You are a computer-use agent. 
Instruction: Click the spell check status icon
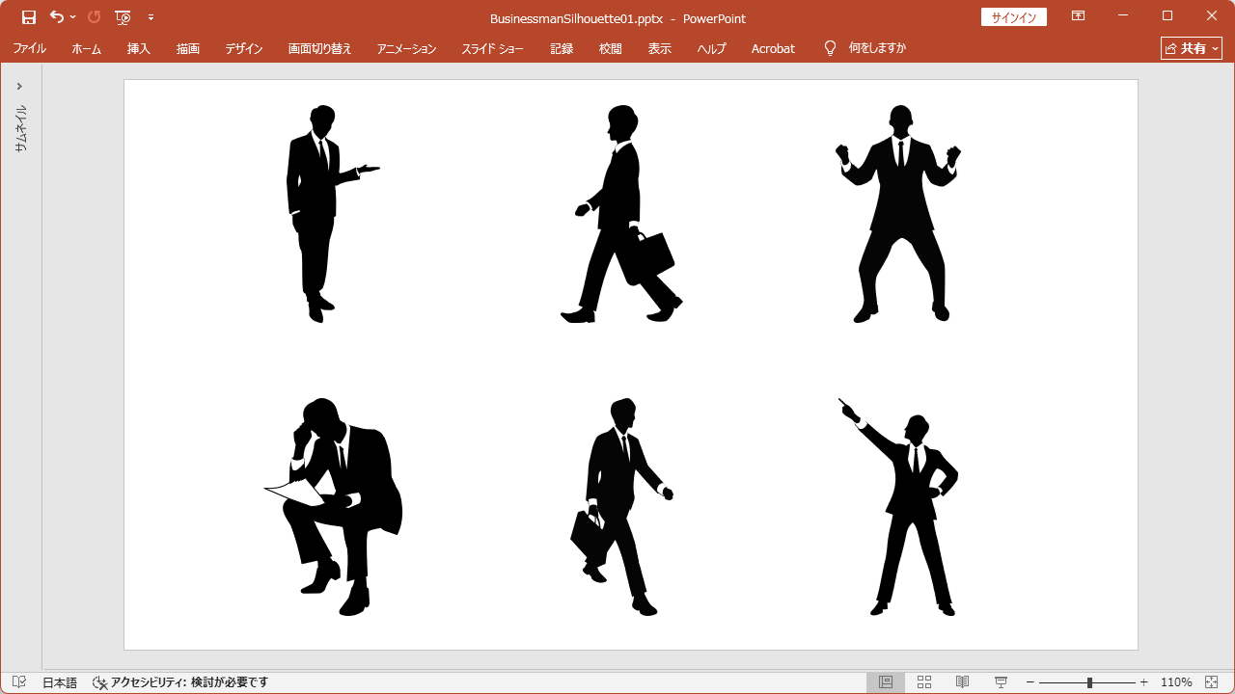[19, 682]
